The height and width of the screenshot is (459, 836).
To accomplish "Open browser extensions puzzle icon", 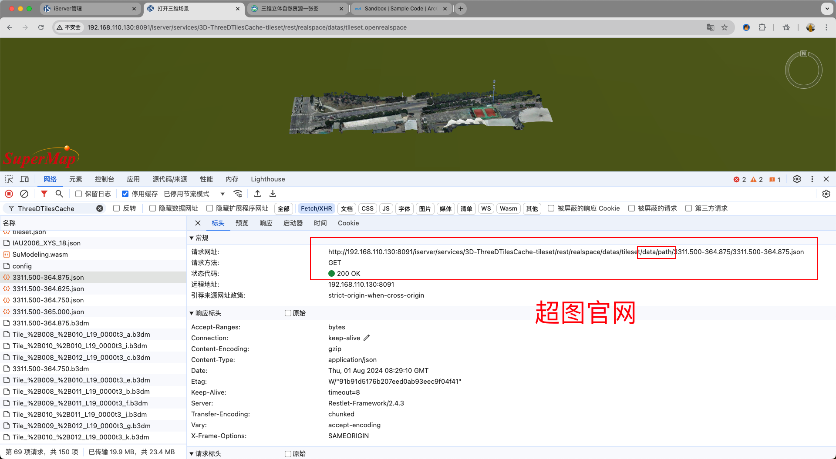I will [x=762, y=27].
